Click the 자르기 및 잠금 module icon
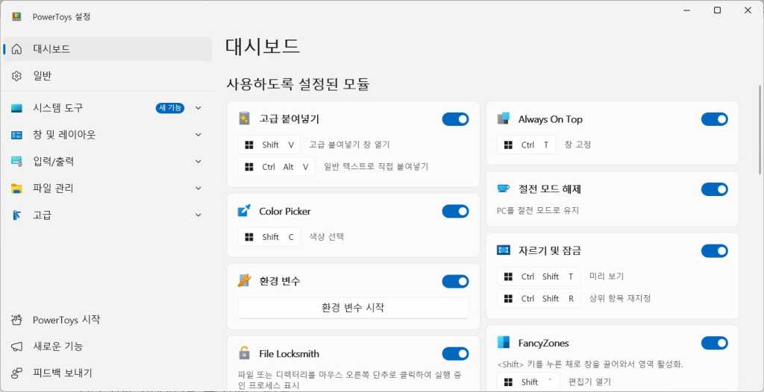The height and width of the screenshot is (392, 764). (504, 250)
